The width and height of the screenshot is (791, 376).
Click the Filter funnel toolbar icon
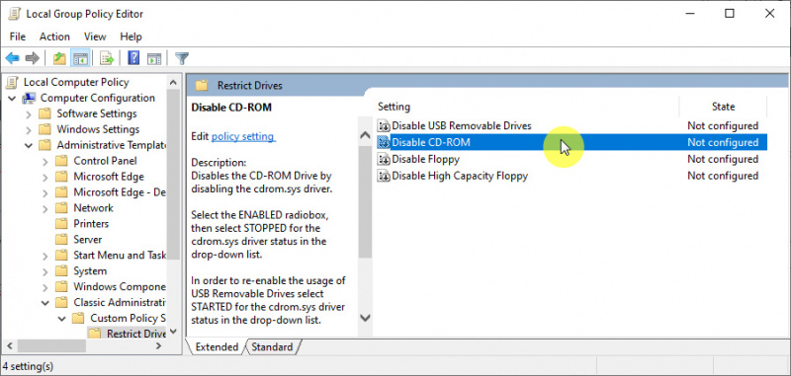[182, 58]
